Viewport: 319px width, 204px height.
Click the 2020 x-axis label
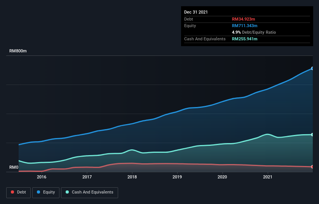coord(222,177)
